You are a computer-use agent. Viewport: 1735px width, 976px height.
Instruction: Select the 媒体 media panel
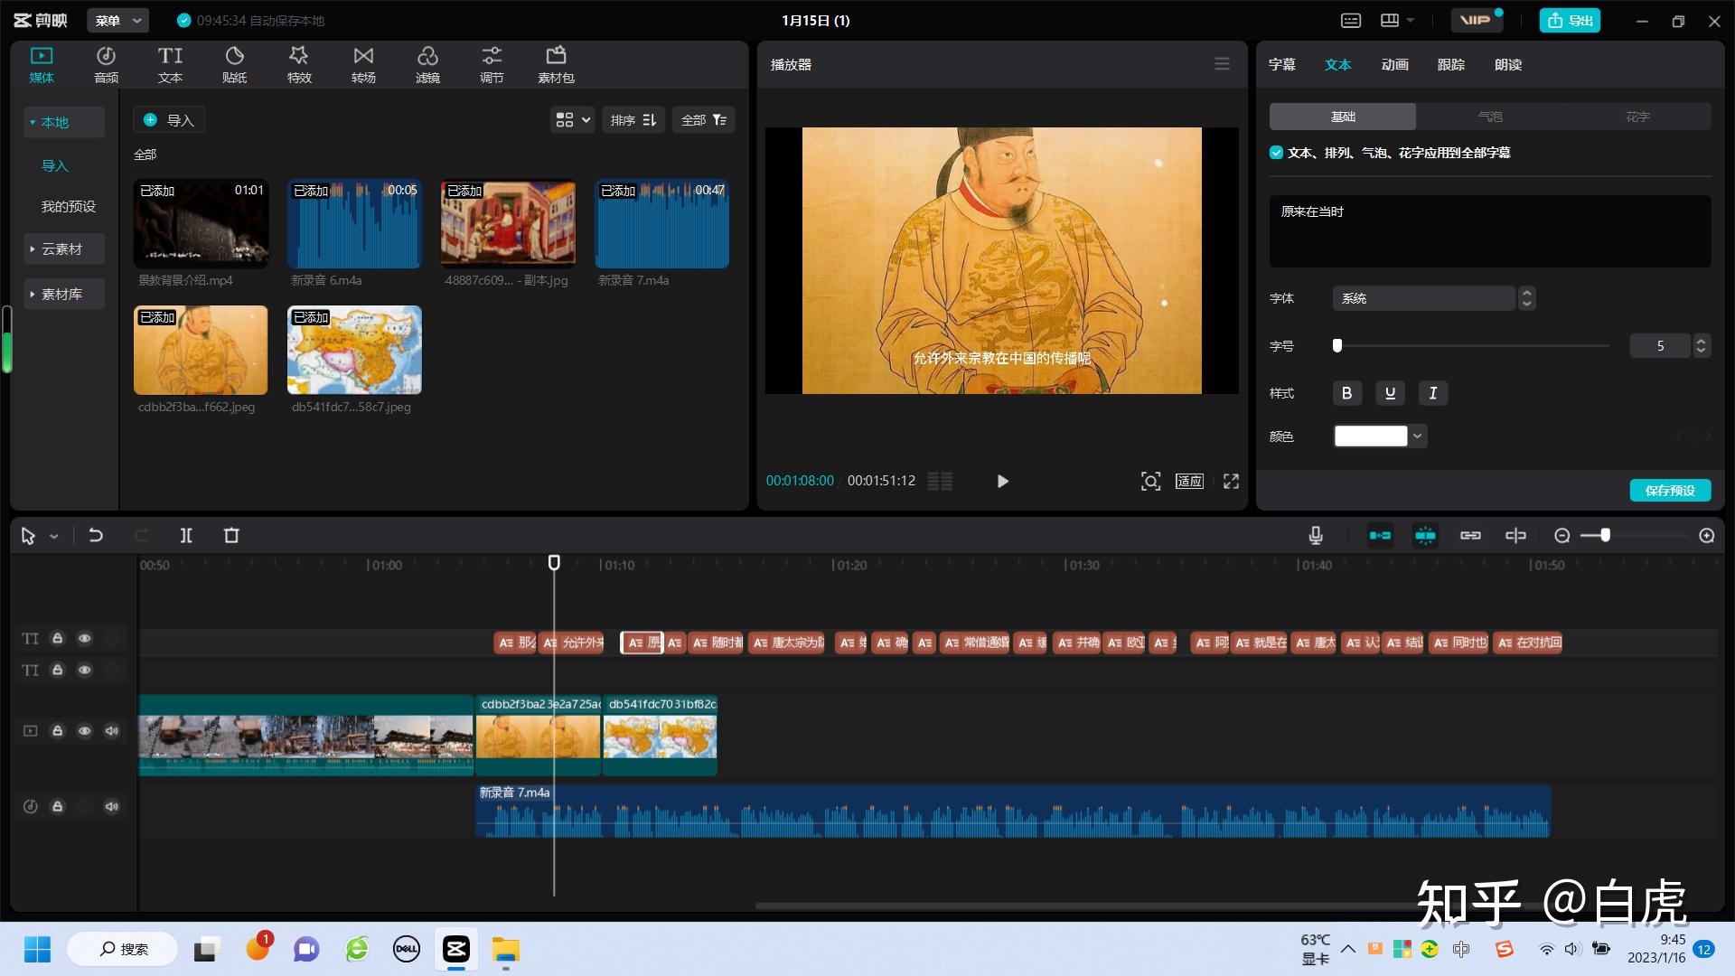(42, 65)
